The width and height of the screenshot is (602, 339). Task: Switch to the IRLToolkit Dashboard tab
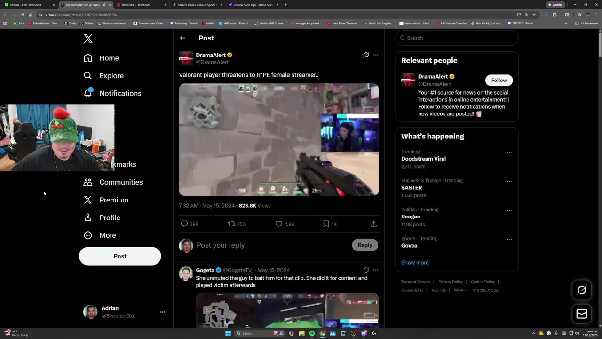(x=141, y=5)
